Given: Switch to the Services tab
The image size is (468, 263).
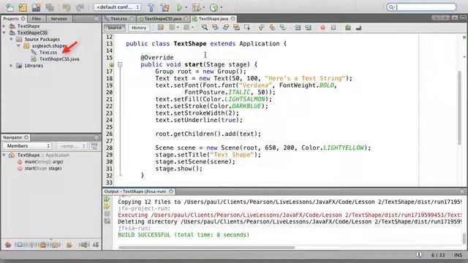Looking at the screenshot, I should click(58, 18).
